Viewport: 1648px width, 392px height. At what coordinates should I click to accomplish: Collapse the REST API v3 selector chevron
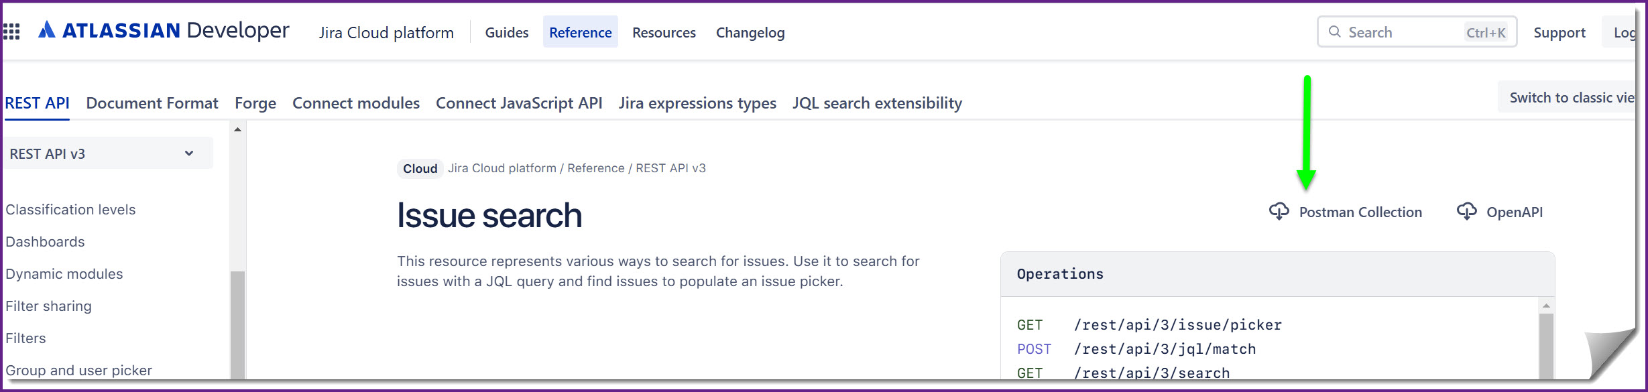tap(190, 153)
